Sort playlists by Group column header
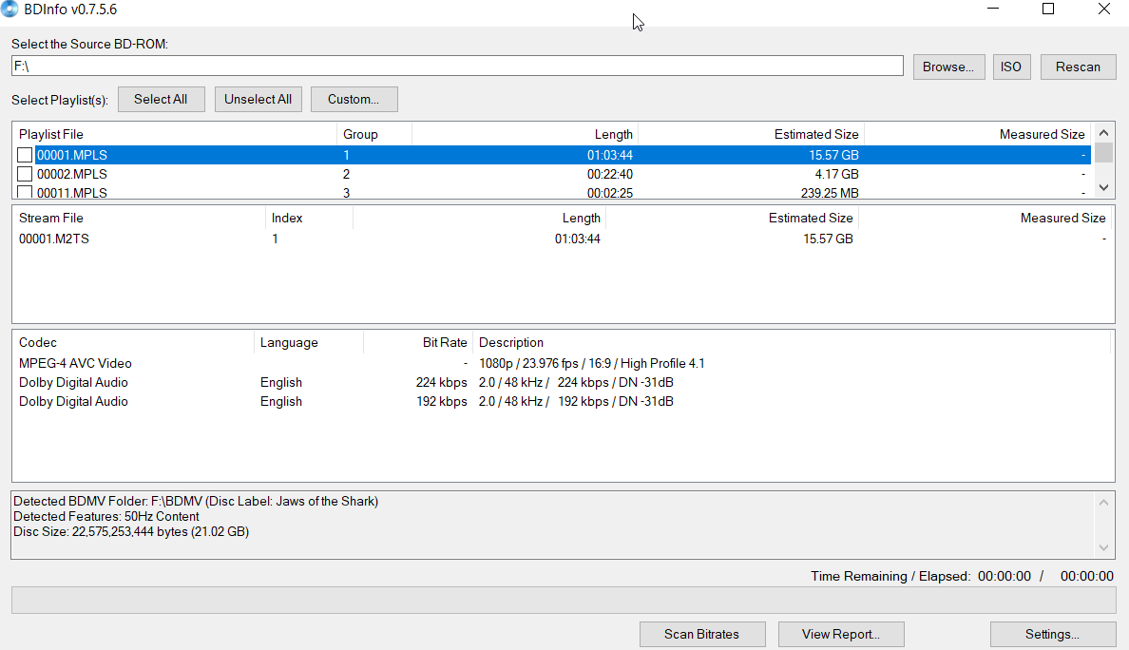Screen dimensions: 1129x650 [x=373, y=134]
